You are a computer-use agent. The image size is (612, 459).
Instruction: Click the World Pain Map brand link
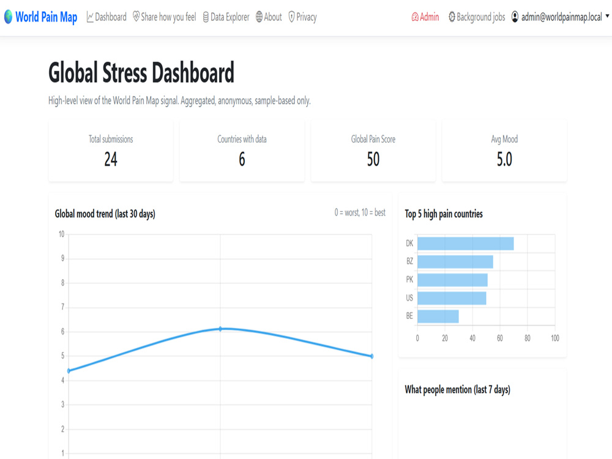tap(40, 17)
